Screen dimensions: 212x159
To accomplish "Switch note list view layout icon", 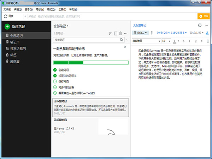I will (115, 33).
